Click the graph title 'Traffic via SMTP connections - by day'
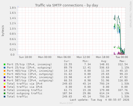Image resolution: width=133 pixels, height=106 pixels. click(66, 5)
